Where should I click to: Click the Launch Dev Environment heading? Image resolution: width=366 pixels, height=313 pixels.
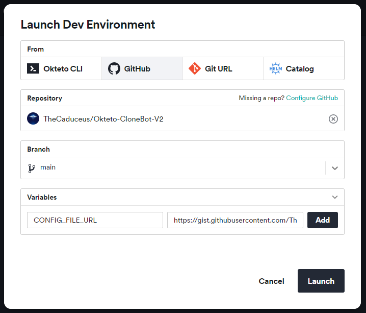(88, 25)
